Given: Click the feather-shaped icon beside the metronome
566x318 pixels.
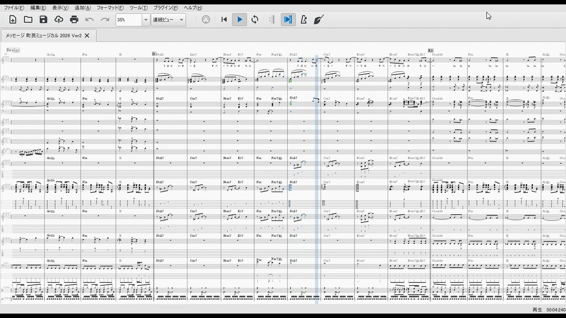Looking at the screenshot, I should click(x=319, y=19).
